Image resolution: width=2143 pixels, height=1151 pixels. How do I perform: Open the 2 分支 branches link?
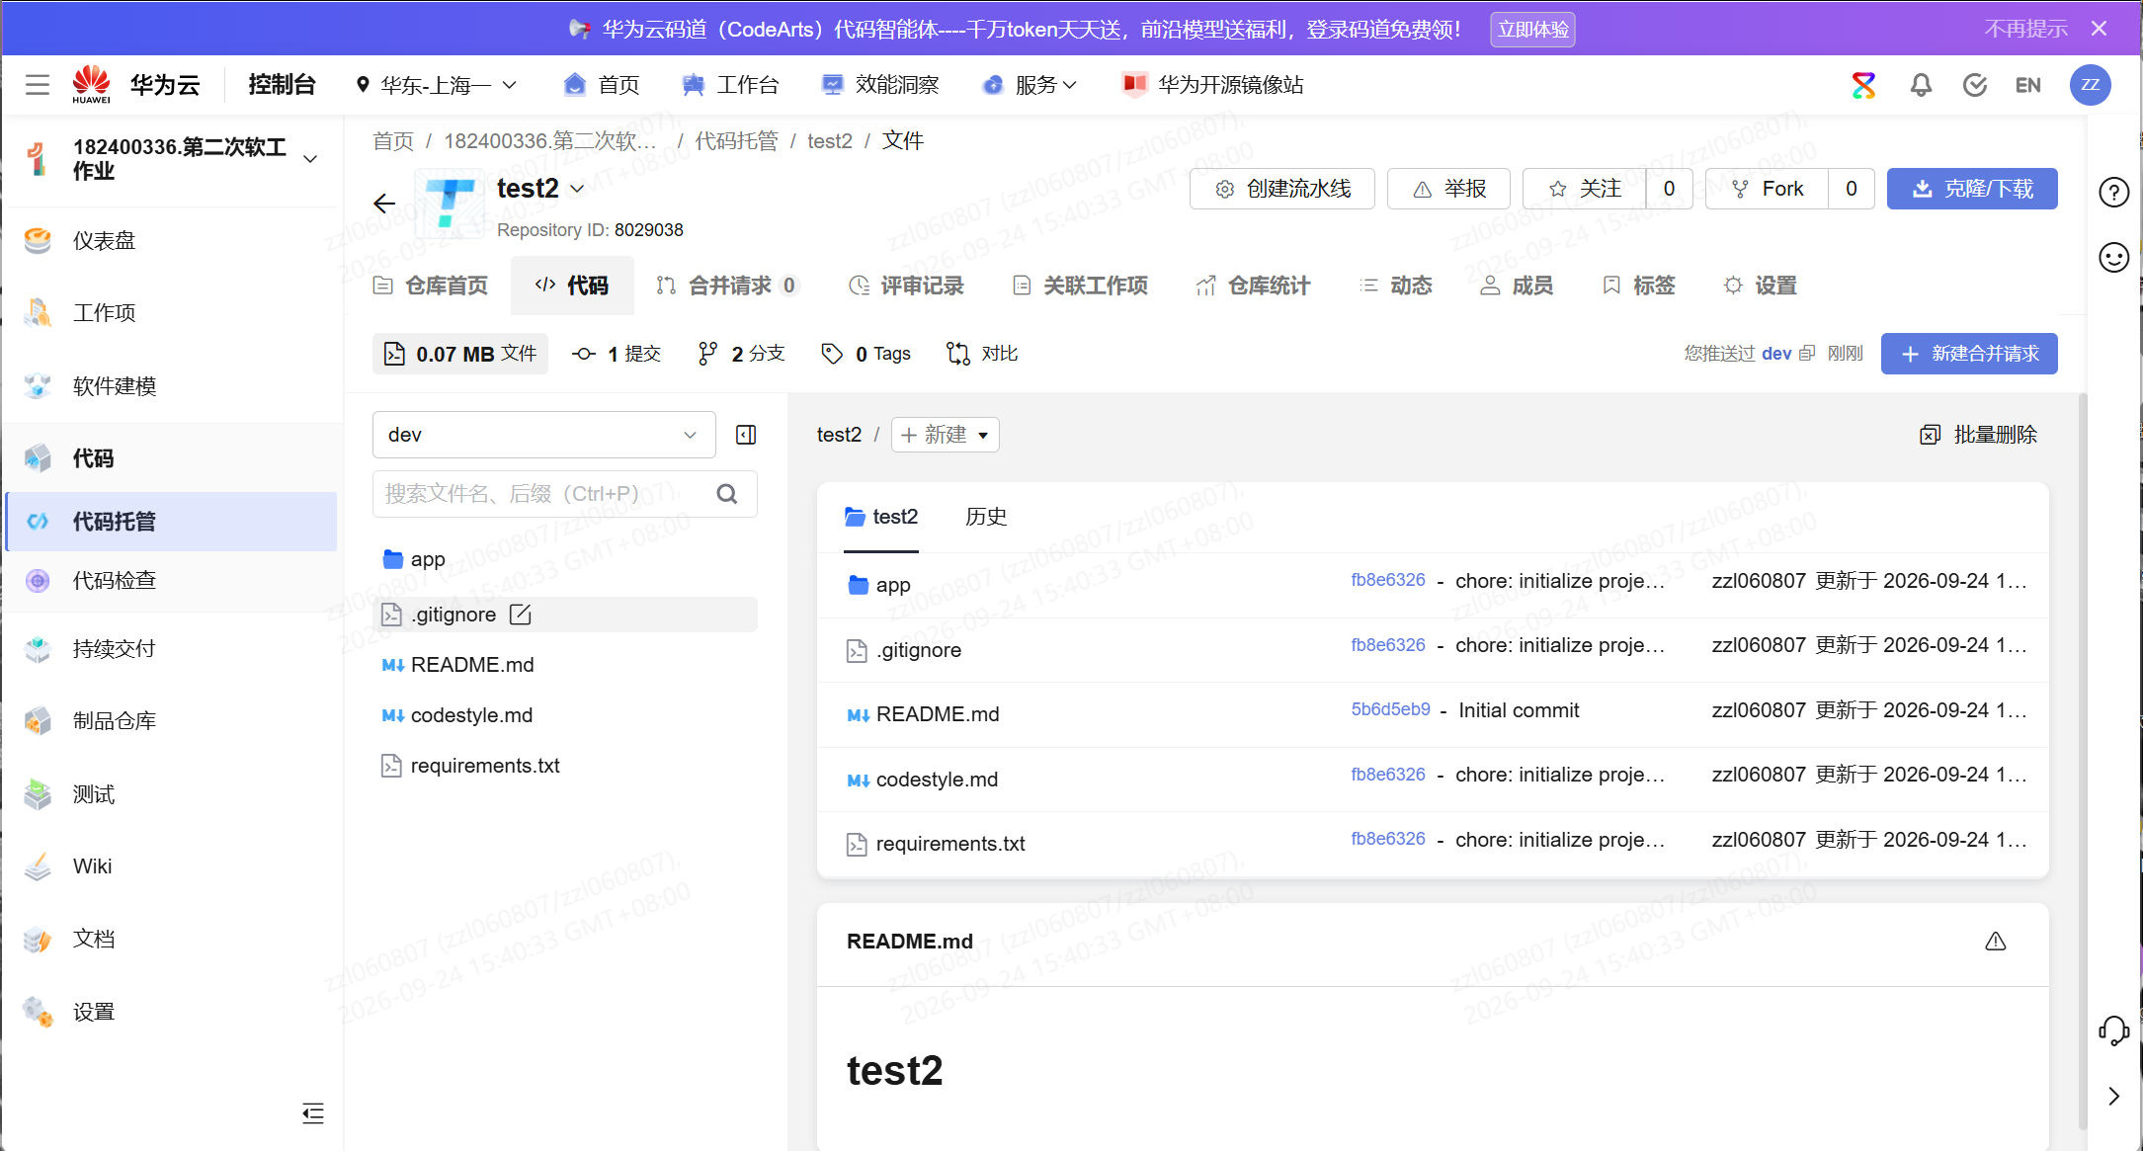[x=741, y=354]
